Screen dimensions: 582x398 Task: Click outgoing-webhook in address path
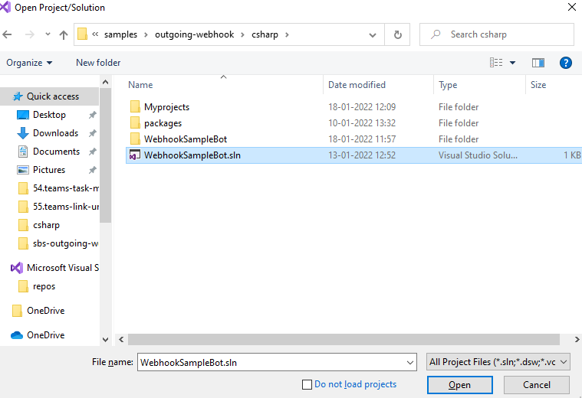[195, 34]
